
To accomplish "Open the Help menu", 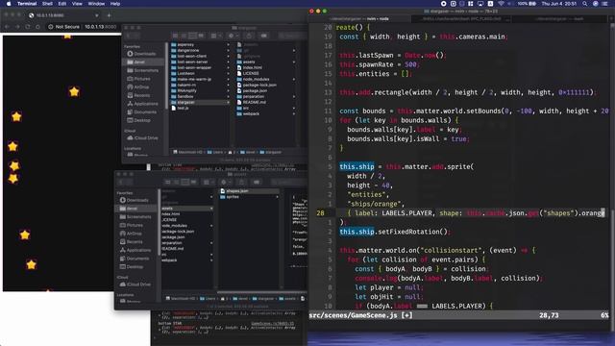I will click(x=115, y=4).
